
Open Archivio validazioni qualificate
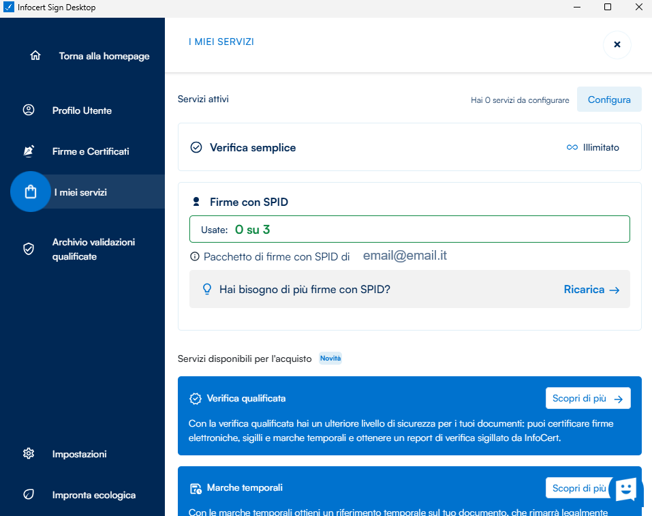pos(93,249)
